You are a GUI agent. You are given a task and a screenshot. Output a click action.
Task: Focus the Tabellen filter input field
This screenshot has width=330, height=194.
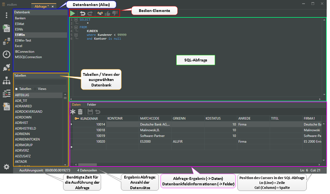40,82
